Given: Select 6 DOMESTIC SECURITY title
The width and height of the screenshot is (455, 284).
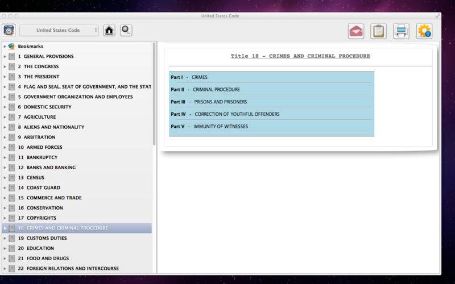Looking at the screenshot, I should (x=45, y=107).
